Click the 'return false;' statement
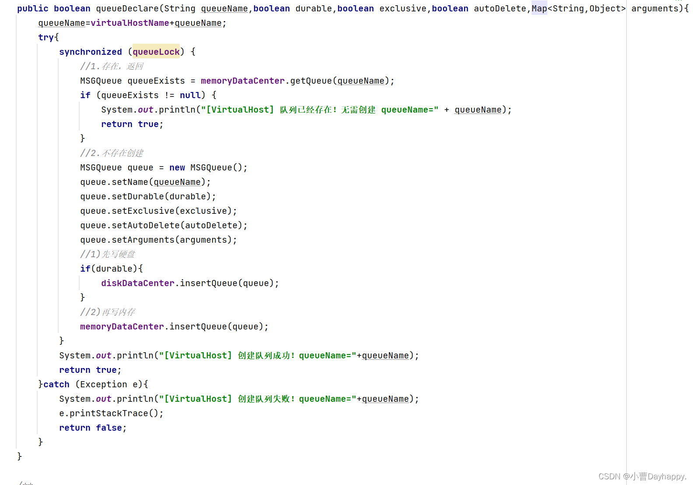 pos(93,428)
